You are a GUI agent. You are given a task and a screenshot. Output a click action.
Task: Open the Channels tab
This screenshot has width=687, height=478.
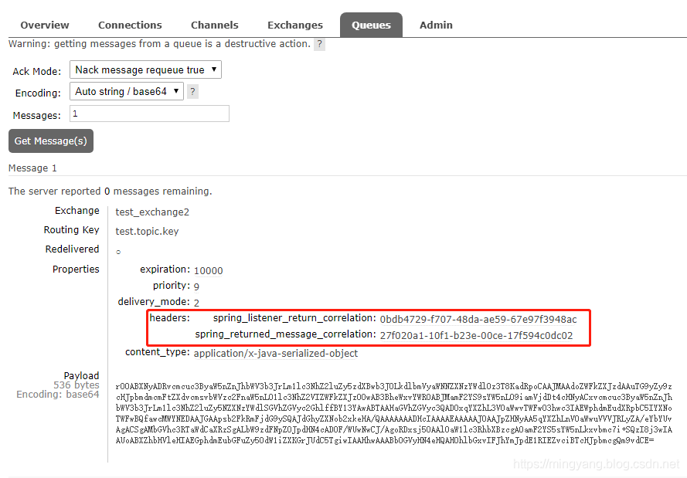coord(214,25)
